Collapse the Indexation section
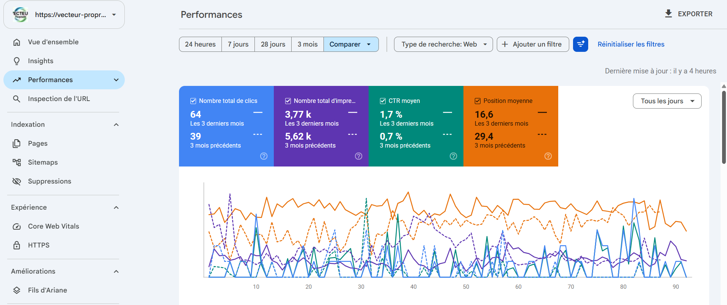The width and height of the screenshot is (727, 305). 116,124
